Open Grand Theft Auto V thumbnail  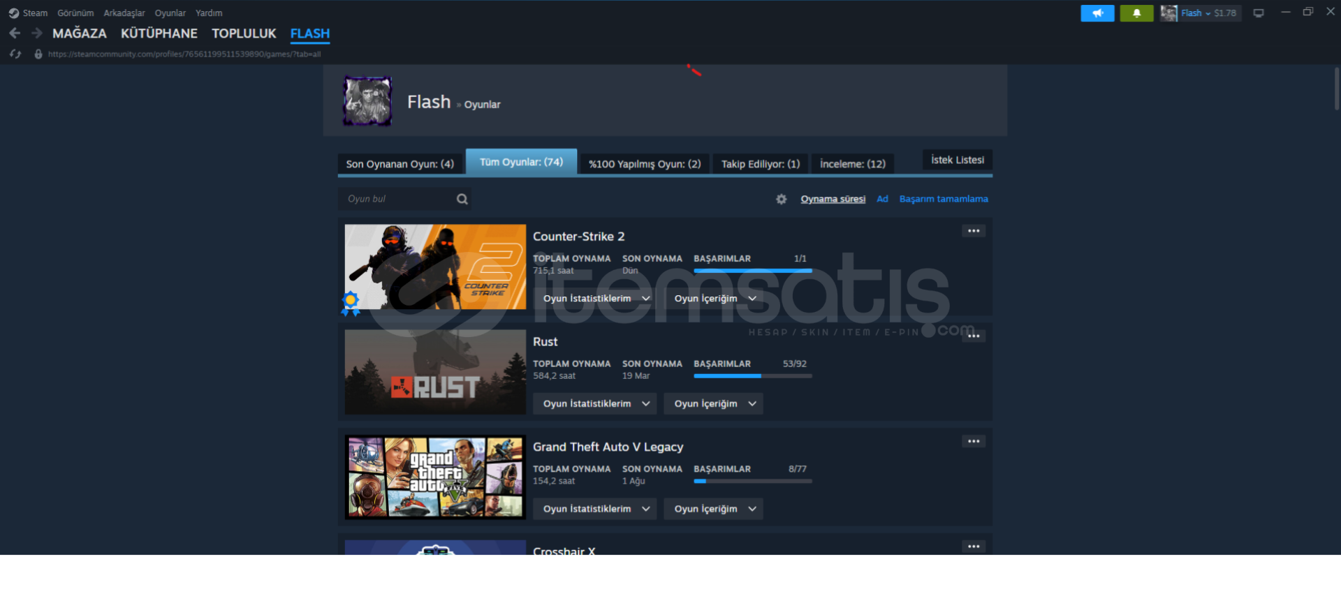click(x=435, y=477)
